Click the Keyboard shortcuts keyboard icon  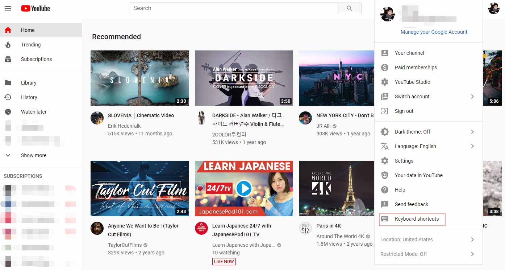(385, 219)
